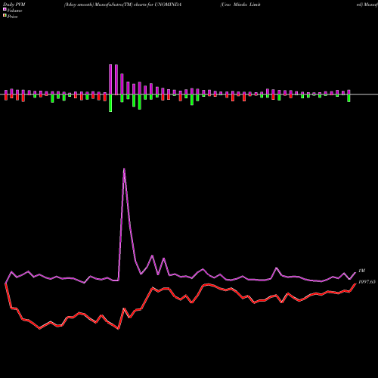Click the last green bar at right end

point(349,98)
